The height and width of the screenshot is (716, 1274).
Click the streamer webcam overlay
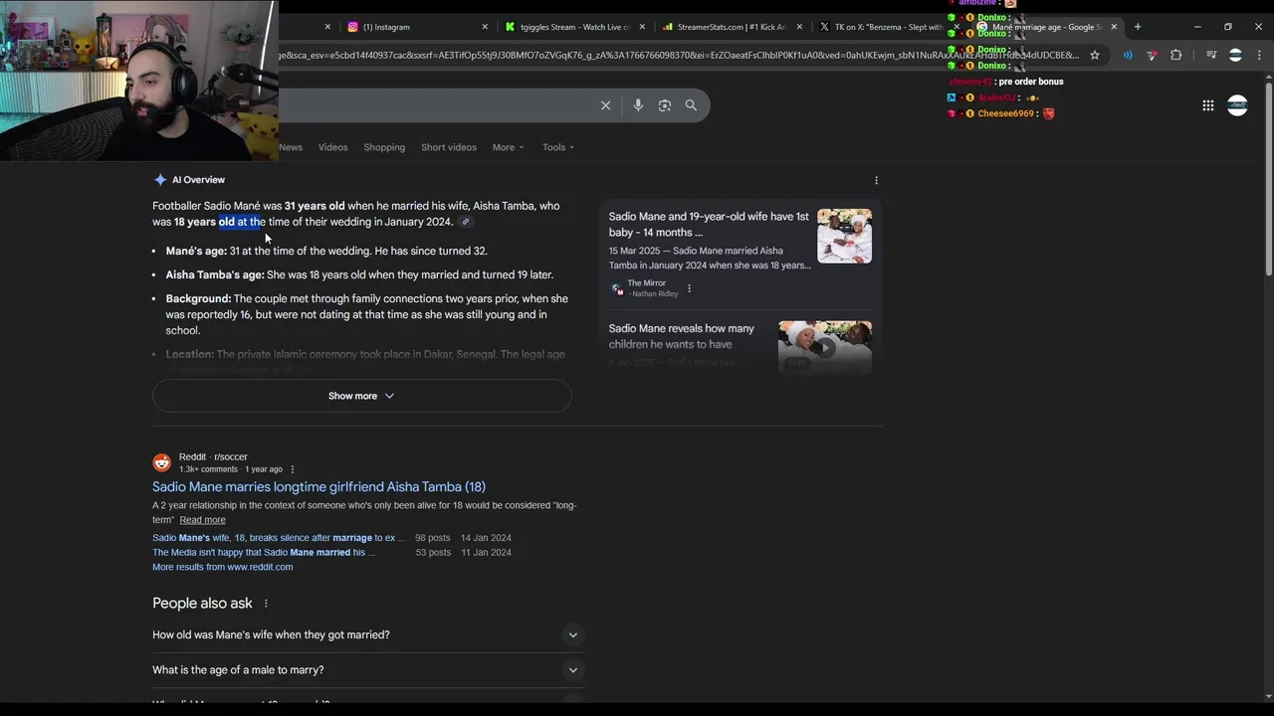pos(138,80)
